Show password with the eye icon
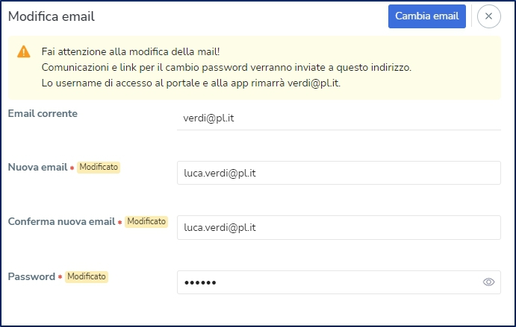Screen dimensions: 516x327 488,282
